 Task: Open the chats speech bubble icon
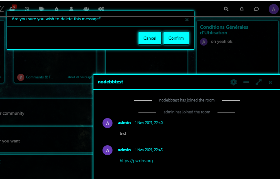(x=257, y=9)
